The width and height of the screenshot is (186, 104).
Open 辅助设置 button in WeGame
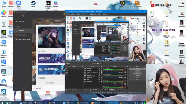[x=38, y=88]
